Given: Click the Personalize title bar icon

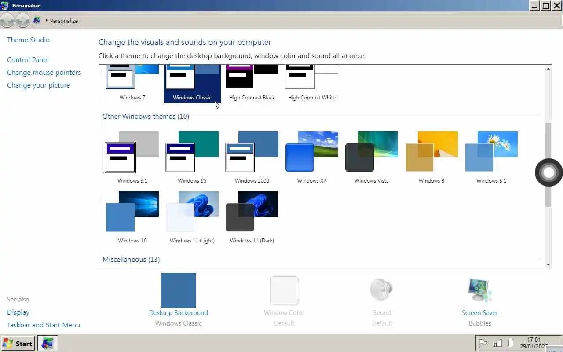Looking at the screenshot, I should coord(5,6).
